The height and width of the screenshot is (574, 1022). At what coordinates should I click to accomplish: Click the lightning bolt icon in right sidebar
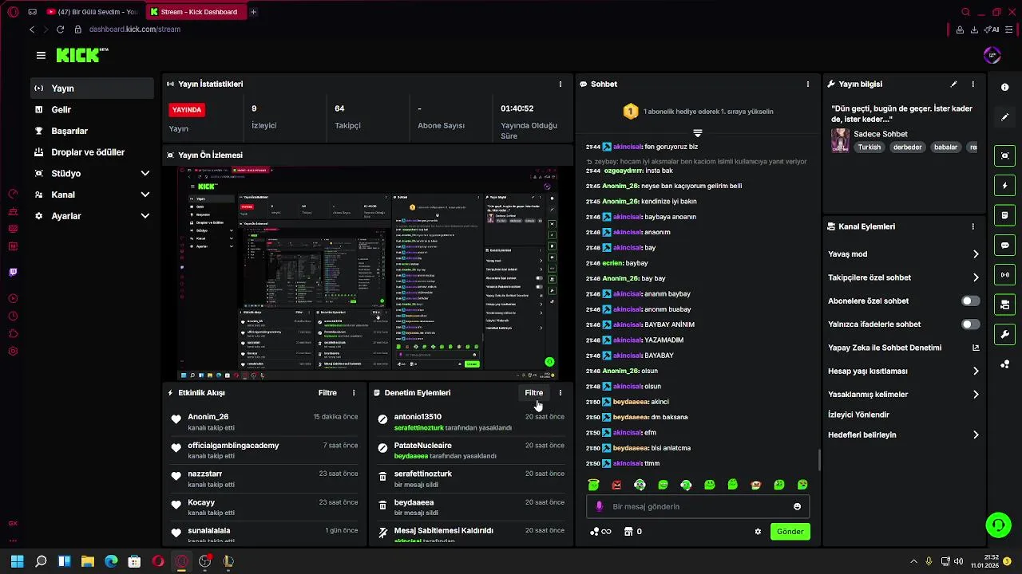coord(1004,186)
